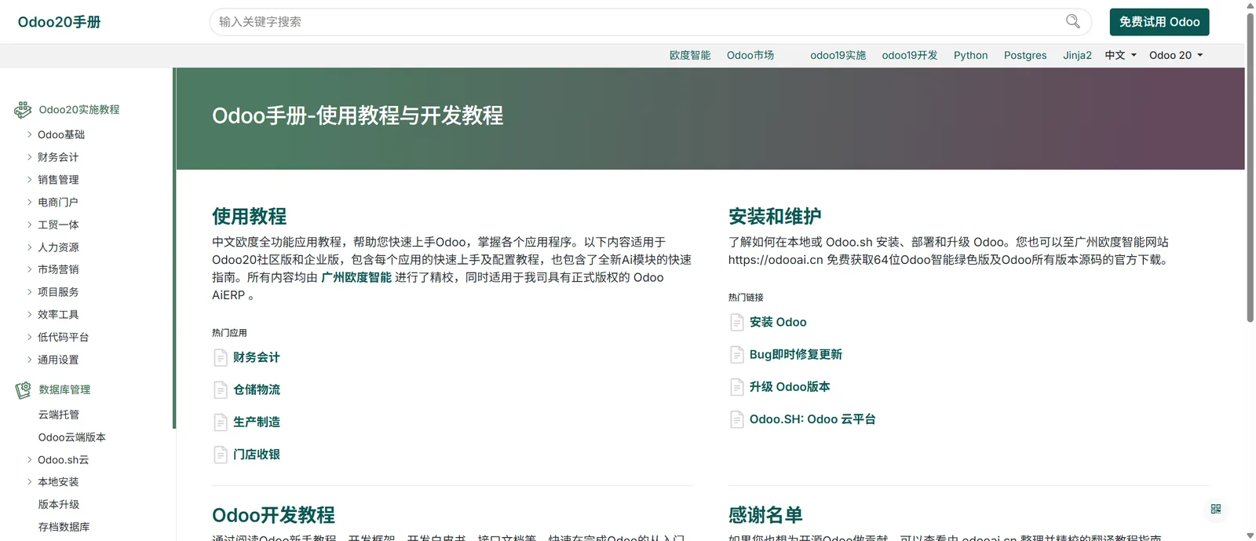Open the 中文 language dropdown
The image size is (1256, 541).
tap(1120, 55)
